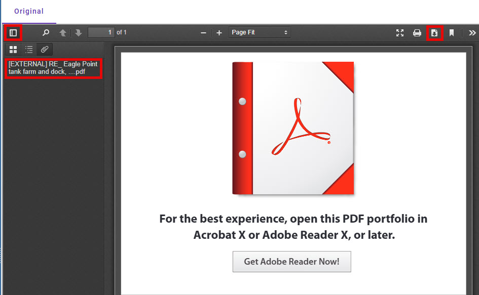Viewport: 479px width, 295px height.
Task: Open the find in document search icon
Action: point(46,33)
